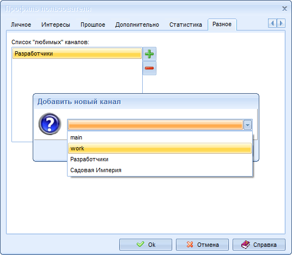Screen dimensions: 292x255
Task: Select 'Садовая Империя' channel option
Action: pyautogui.click(x=160, y=170)
